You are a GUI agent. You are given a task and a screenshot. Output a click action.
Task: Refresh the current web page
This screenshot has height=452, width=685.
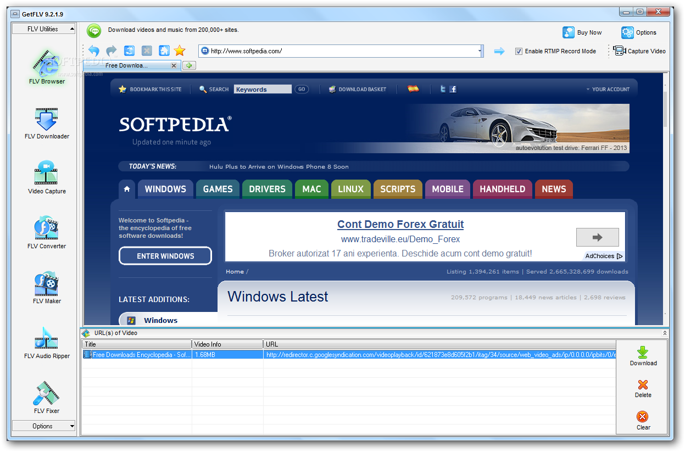tap(129, 51)
